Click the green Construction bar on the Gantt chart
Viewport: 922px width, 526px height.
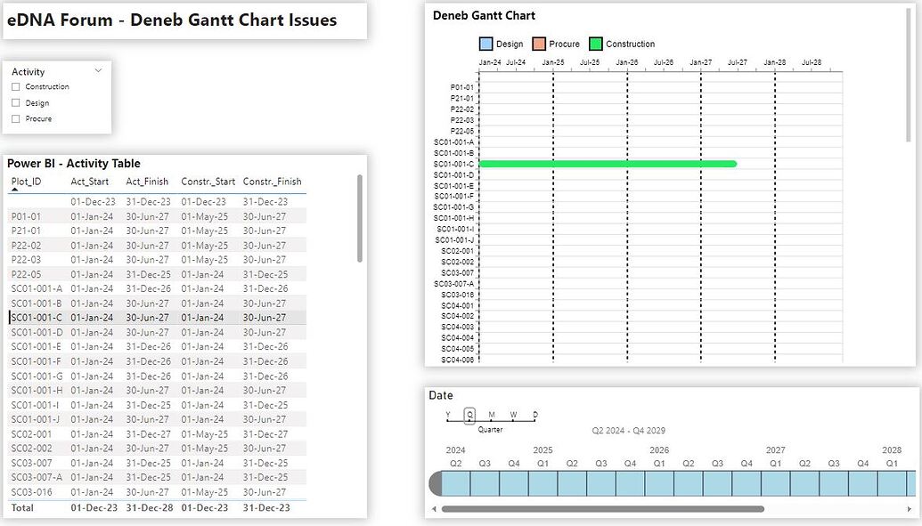(x=608, y=163)
